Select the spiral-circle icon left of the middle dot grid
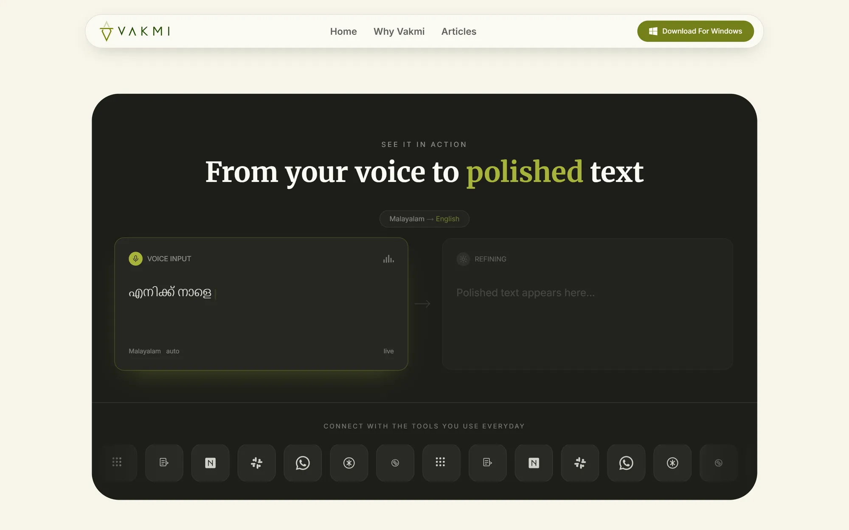The image size is (849, 530). point(395,463)
